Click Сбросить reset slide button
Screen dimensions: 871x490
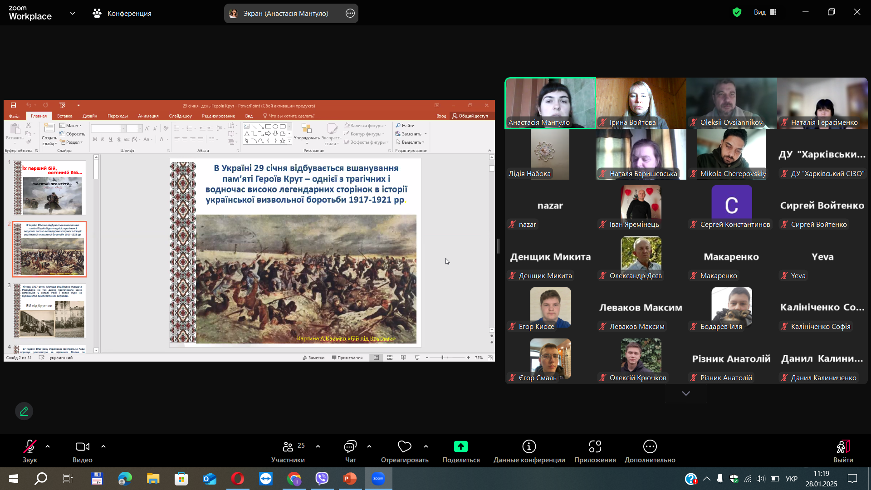73,134
